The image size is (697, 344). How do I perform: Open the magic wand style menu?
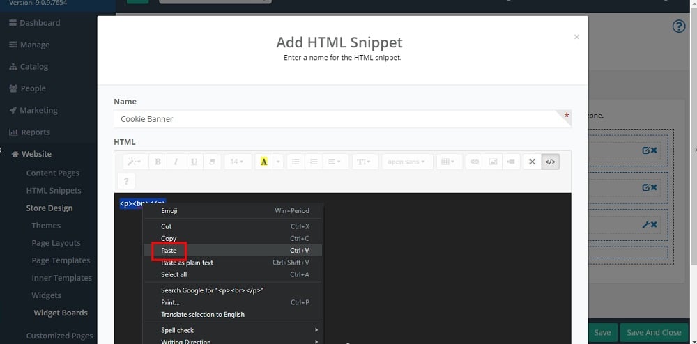point(135,162)
